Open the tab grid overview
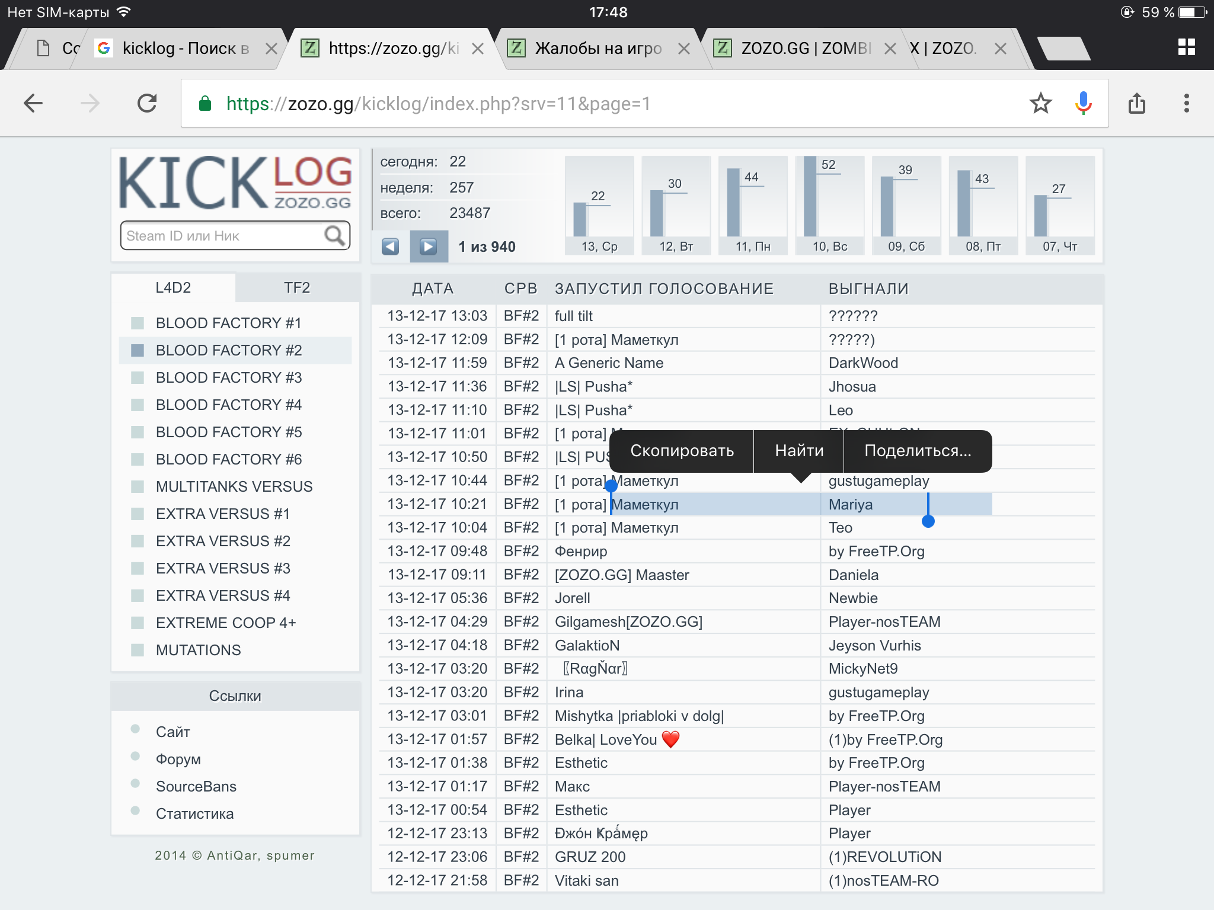Viewport: 1214px width, 910px height. click(1186, 47)
